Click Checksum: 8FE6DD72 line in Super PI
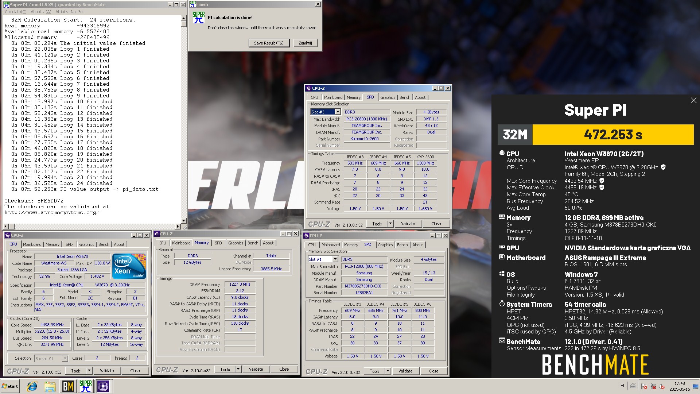Viewport: 700px width, 394px height. pyautogui.click(x=34, y=201)
